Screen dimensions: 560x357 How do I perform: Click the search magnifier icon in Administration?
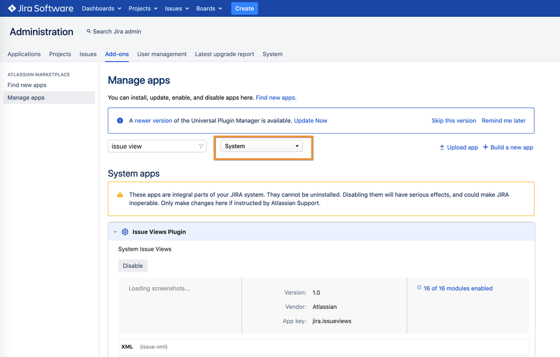click(x=89, y=31)
